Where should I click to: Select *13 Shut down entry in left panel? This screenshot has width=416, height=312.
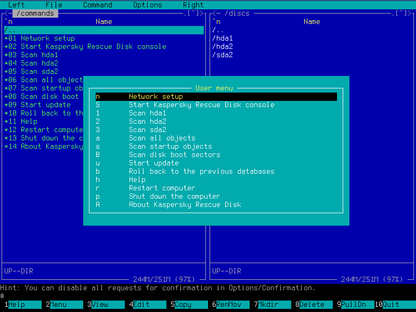click(44, 138)
